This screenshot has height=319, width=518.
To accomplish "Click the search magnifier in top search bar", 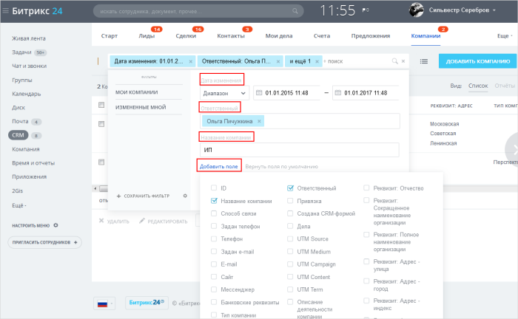I will pyautogui.click(x=295, y=11).
